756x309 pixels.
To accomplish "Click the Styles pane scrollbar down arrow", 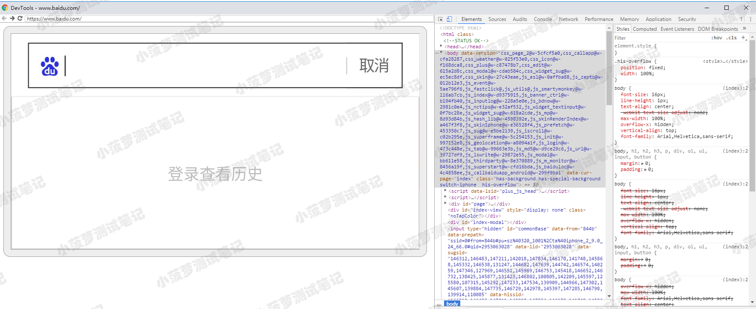I will (x=753, y=303).
